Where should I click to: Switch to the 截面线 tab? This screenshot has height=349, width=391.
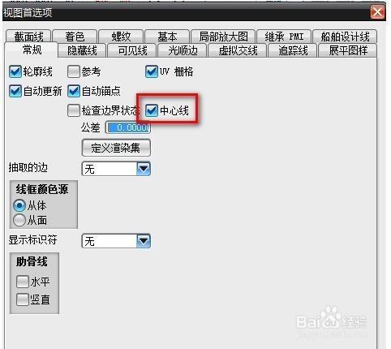pyautogui.click(x=28, y=37)
